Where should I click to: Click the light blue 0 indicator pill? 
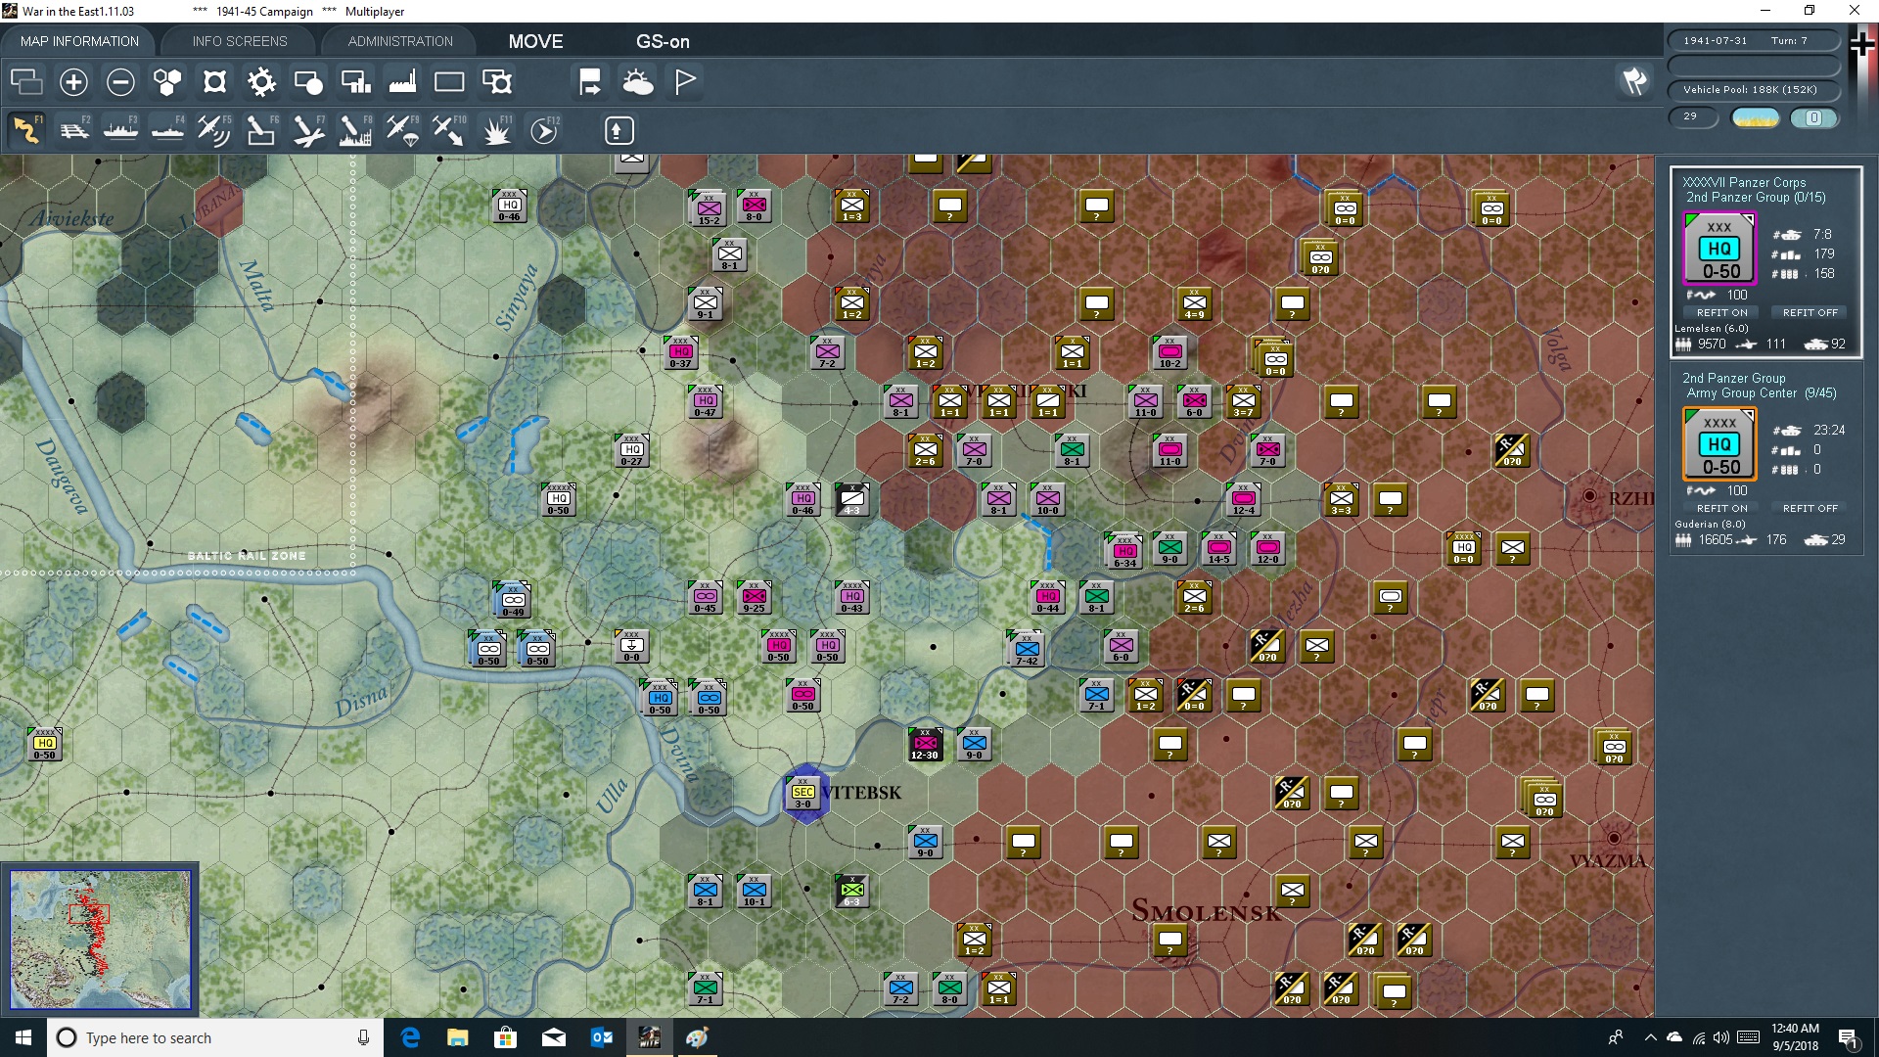(1813, 117)
